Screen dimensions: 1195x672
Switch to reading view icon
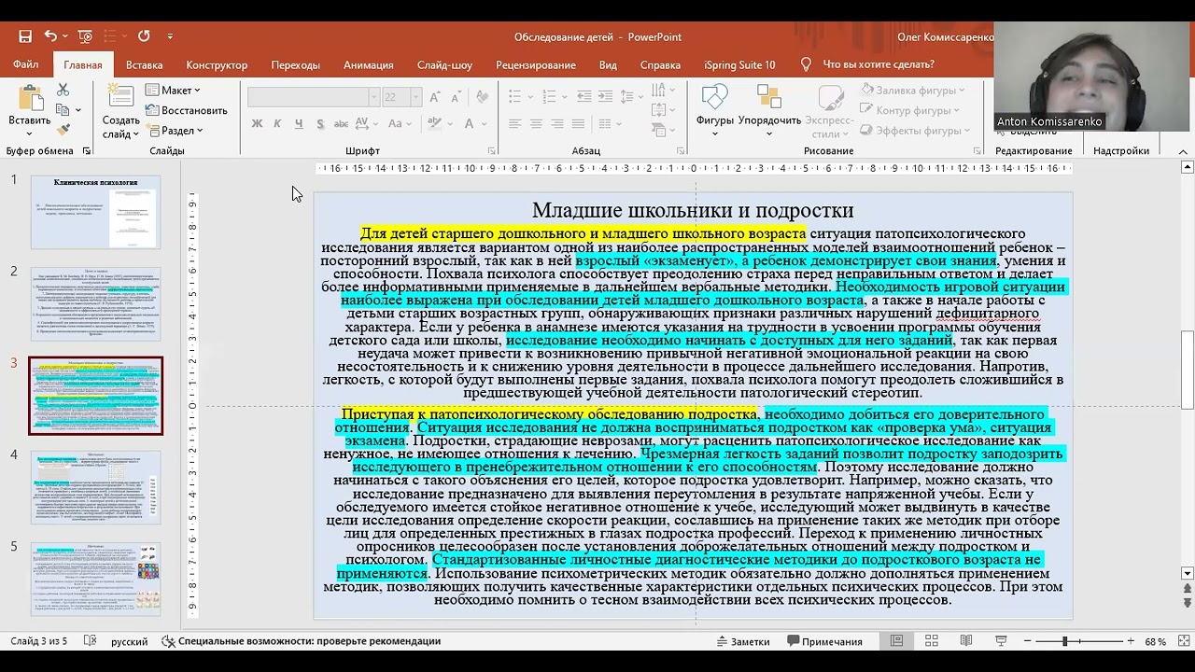click(x=966, y=641)
